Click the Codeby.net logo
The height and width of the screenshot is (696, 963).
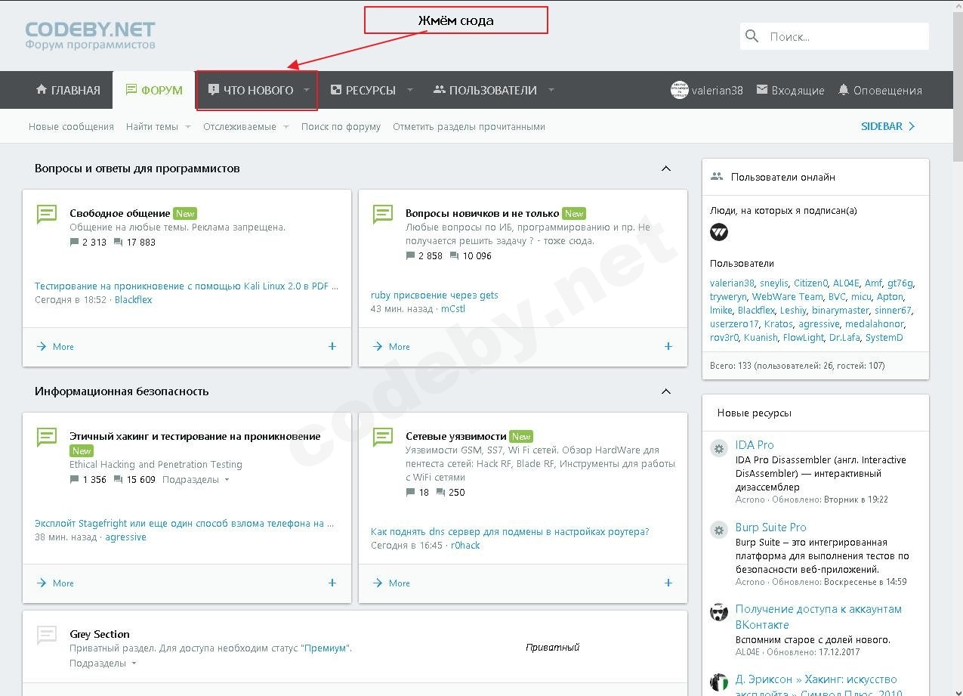click(90, 35)
